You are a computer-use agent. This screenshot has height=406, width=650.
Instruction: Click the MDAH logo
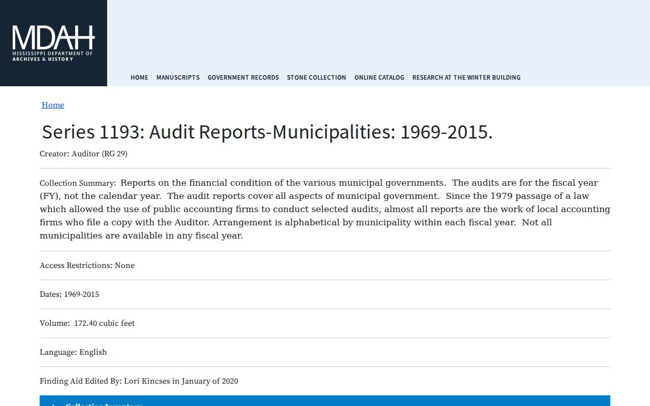pos(53,43)
